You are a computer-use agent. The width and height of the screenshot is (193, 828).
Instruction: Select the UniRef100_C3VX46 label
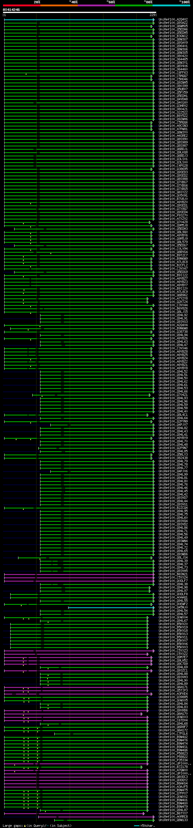tap(173, 348)
